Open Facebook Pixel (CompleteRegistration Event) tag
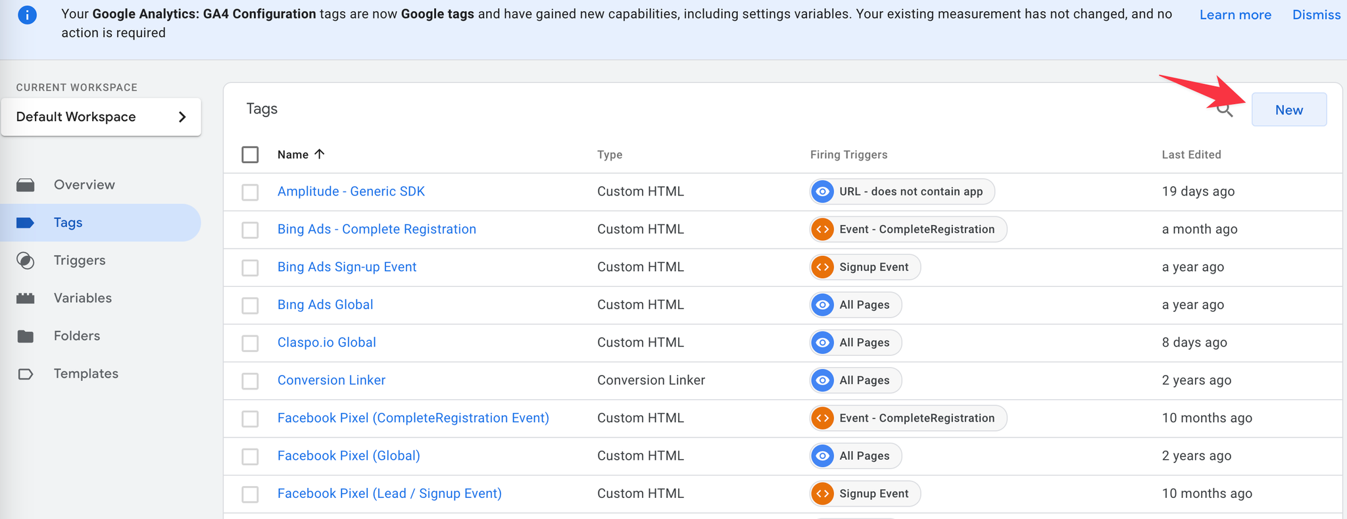Image resolution: width=1347 pixels, height=519 pixels. 413,418
